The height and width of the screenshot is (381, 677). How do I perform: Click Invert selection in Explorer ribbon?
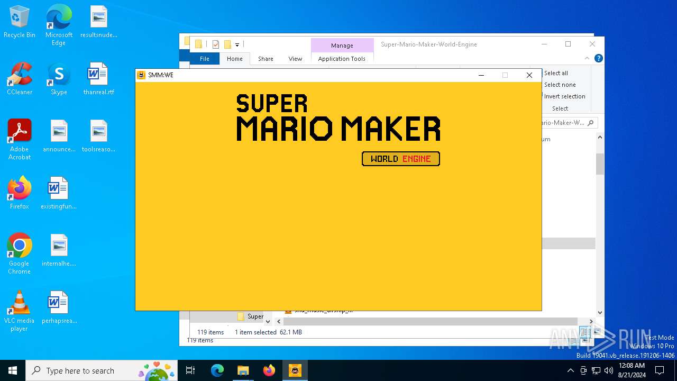[x=564, y=96]
